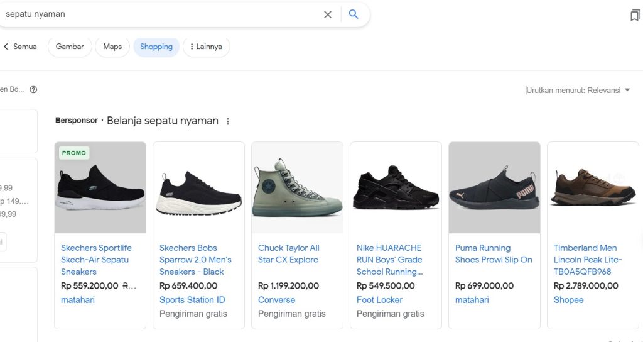Clear the search box with the X icon
Viewport: 643px width, 342px height.
click(x=328, y=15)
